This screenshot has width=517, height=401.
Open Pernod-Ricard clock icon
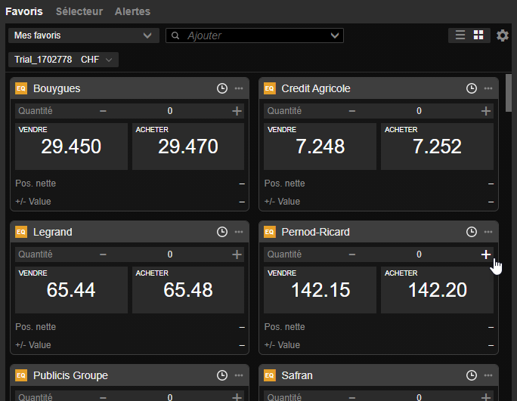pyautogui.click(x=472, y=232)
